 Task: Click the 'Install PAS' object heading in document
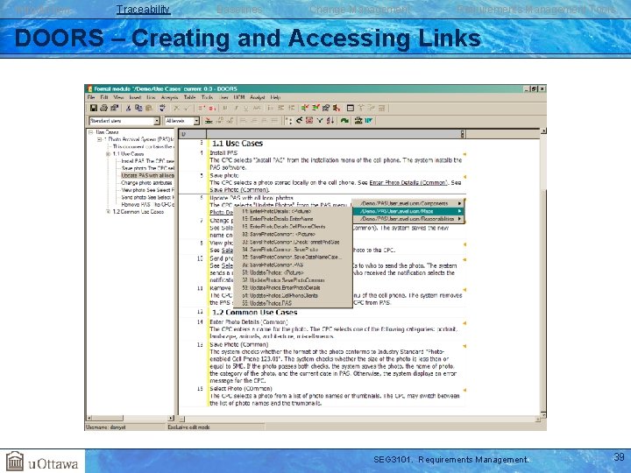(x=223, y=153)
